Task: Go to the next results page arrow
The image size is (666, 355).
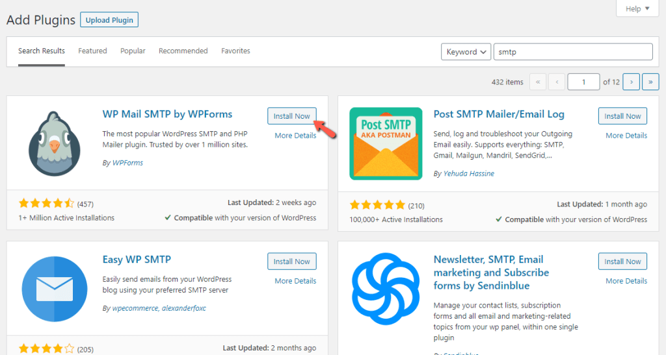Action: (x=631, y=82)
